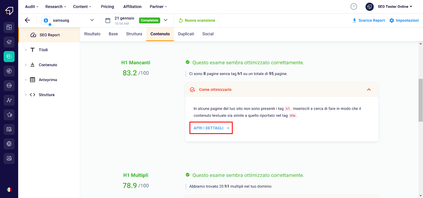
Task: Click Apri i dettagli link
Action: [x=211, y=128]
